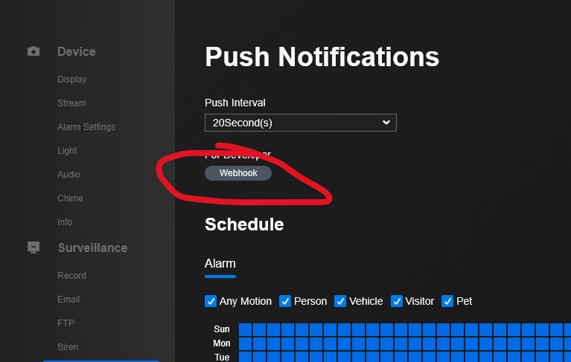571x362 pixels.
Task: Open Siren settings
Action: pyautogui.click(x=68, y=347)
